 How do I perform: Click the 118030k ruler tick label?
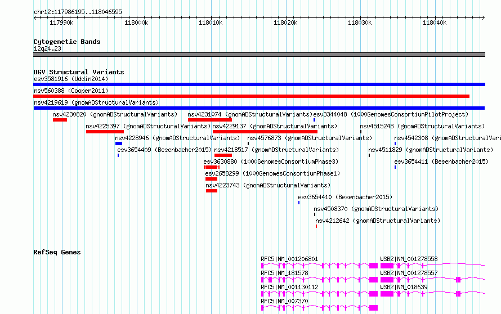pos(360,23)
